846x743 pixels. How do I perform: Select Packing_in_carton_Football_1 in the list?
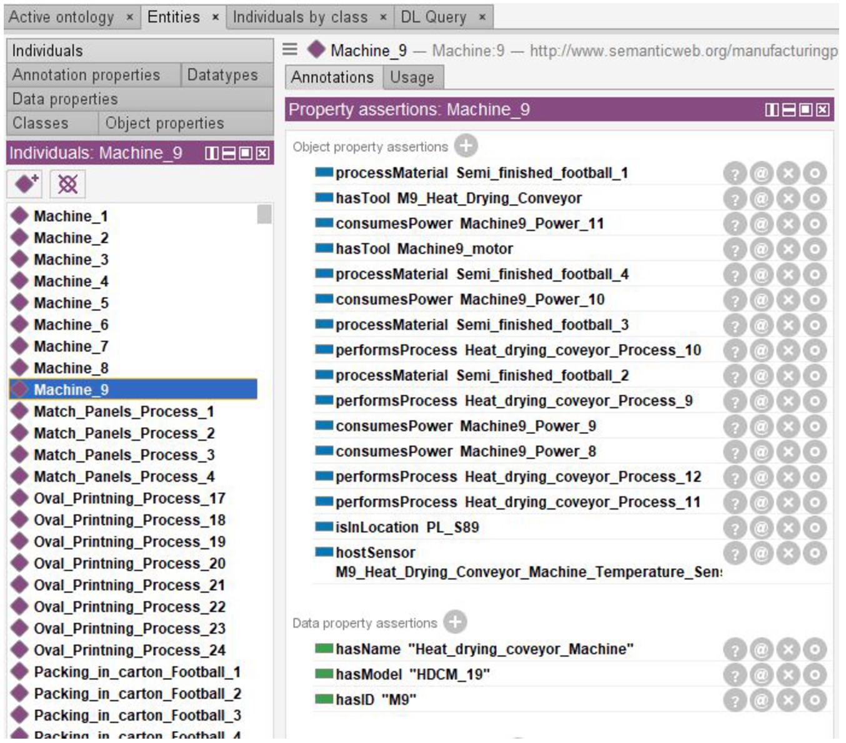pos(137,672)
